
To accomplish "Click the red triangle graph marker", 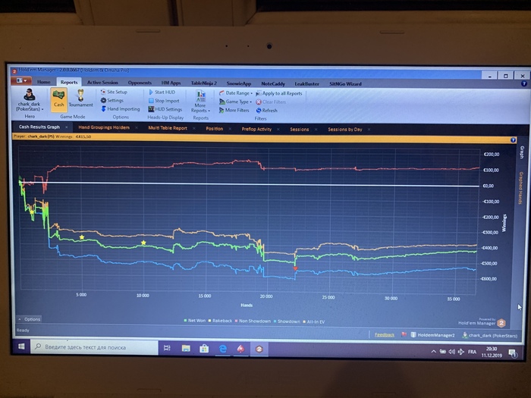I will point(295,268).
